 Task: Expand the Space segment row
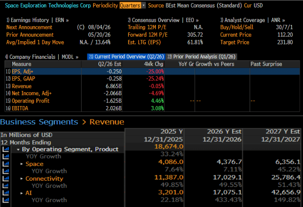click(x=22, y=164)
